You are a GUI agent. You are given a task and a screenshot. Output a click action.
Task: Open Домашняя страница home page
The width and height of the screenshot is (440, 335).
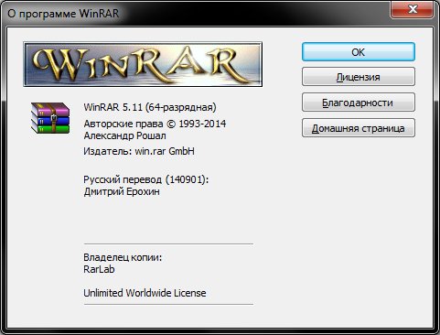click(x=359, y=128)
